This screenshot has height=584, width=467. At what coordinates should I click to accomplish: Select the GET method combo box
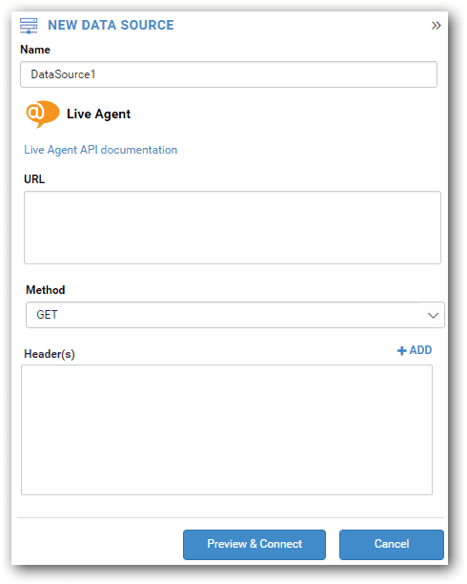(235, 315)
